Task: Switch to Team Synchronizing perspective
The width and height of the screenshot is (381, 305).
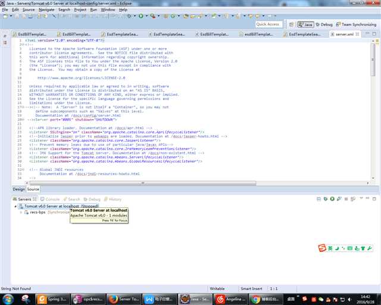Action: pyautogui.click(x=356, y=24)
